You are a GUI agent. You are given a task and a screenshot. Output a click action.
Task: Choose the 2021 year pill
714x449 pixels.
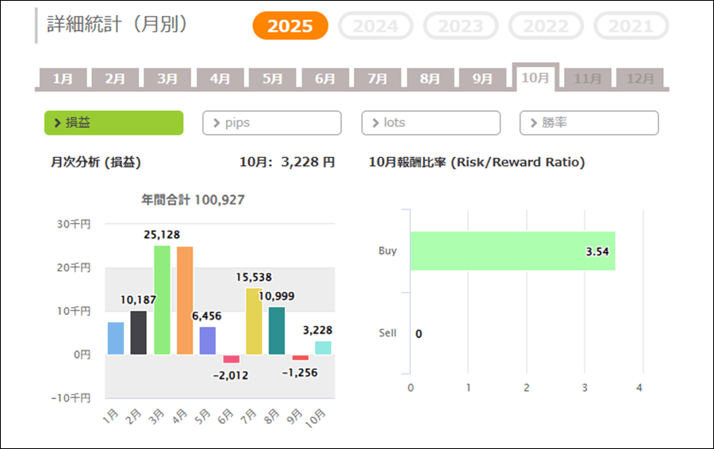pyautogui.click(x=631, y=26)
